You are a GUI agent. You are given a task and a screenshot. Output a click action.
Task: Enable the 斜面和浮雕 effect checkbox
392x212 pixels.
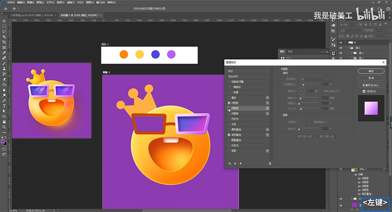(229, 82)
